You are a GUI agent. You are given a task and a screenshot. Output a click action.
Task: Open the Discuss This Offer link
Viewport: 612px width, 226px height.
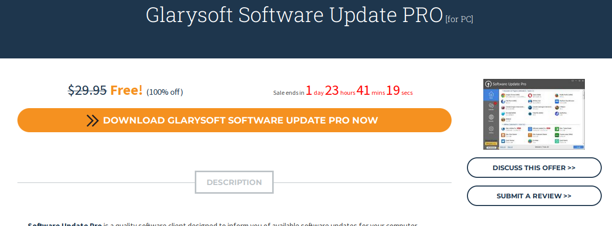tap(534, 168)
